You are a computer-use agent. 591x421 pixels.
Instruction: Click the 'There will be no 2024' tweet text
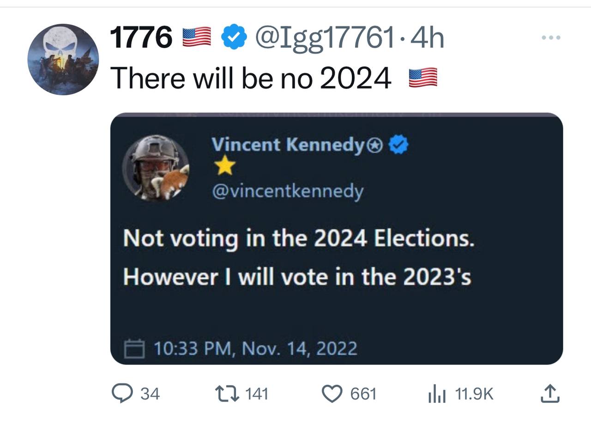251,78
